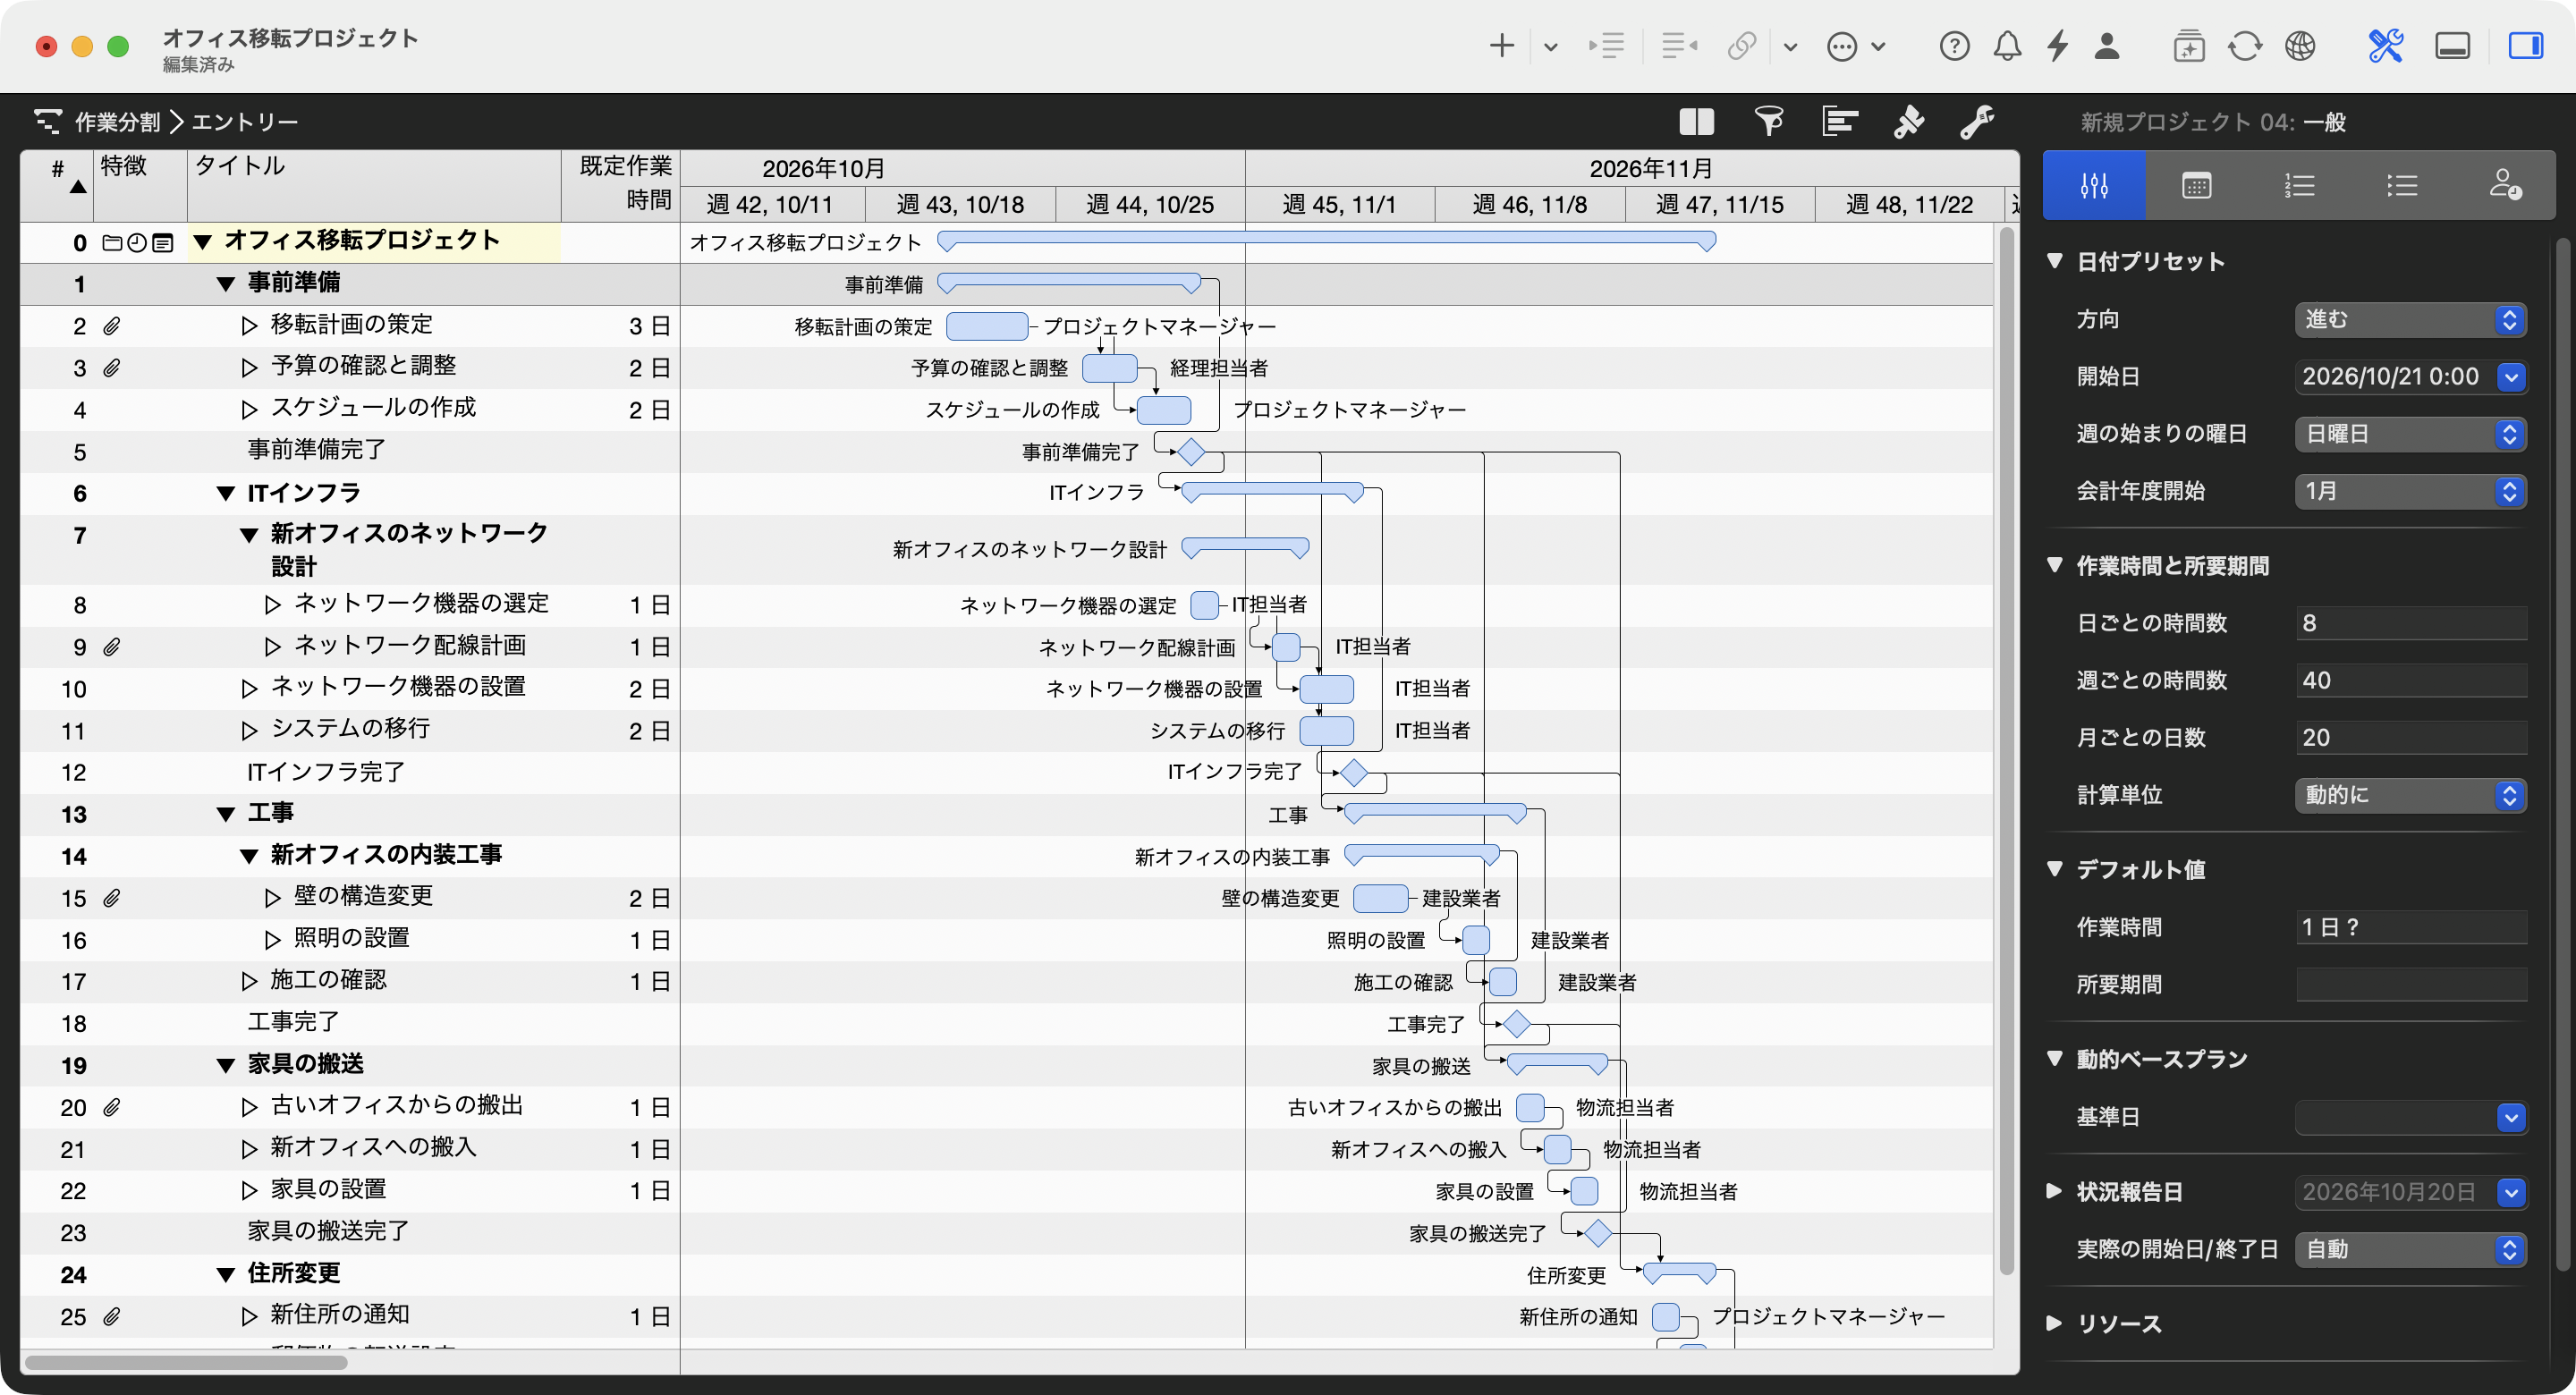This screenshot has width=2576, height=1395.
Task: Collapse the 動的ベースプラン section
Action: tap(2055, 1059)
